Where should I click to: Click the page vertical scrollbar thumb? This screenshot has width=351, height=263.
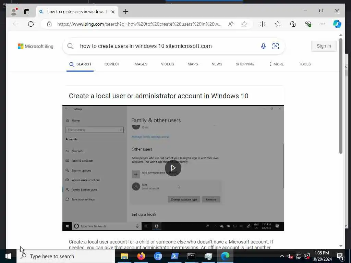click(341, 96)
